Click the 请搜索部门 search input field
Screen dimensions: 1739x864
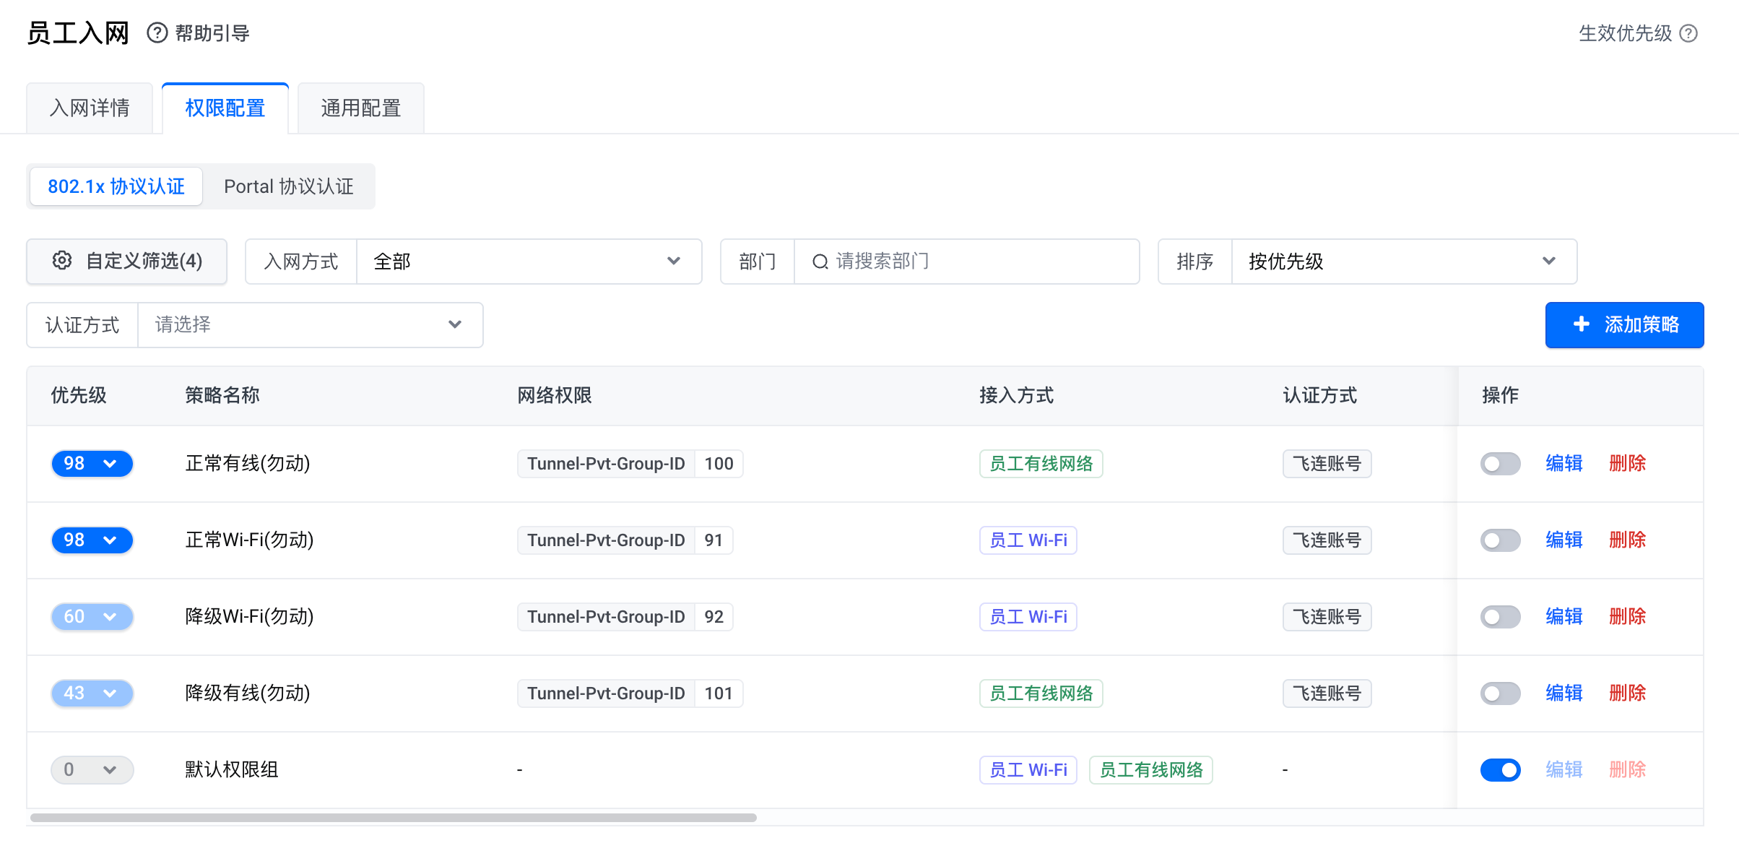[x=966, y=262]
